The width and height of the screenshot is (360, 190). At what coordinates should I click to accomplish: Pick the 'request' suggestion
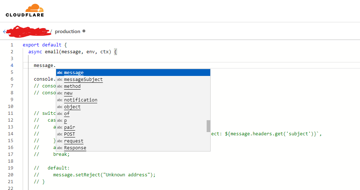coord(133,141)
